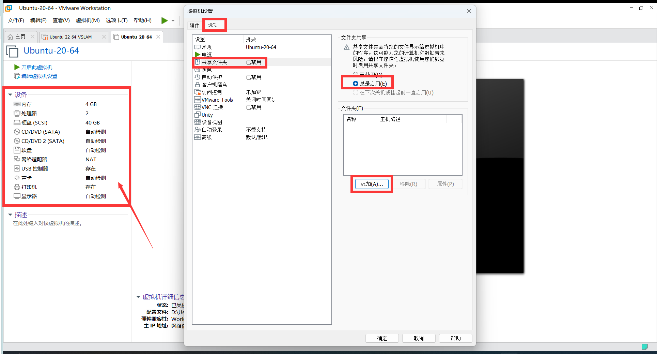Click the home icon on 主页 tab

pos(10,37)
